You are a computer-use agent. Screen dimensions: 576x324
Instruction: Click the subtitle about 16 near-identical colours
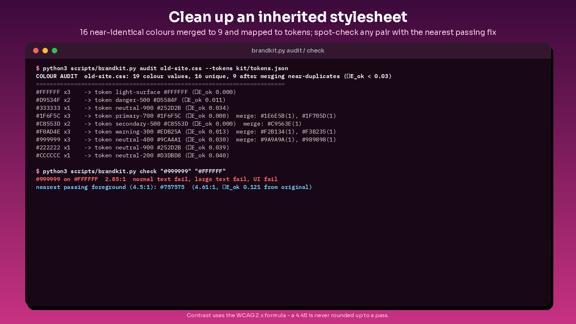click(x=288, y=32)
